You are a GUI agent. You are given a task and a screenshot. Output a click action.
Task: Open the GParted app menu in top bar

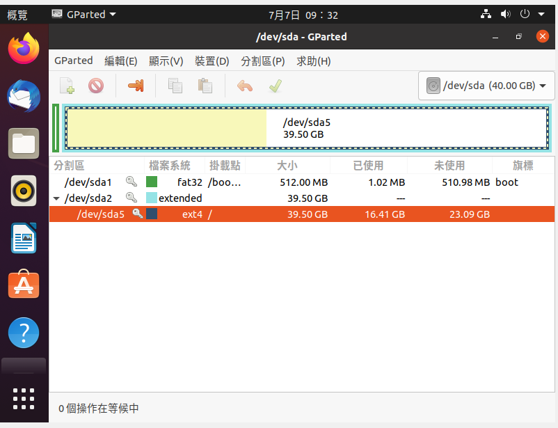click(84, 14)
